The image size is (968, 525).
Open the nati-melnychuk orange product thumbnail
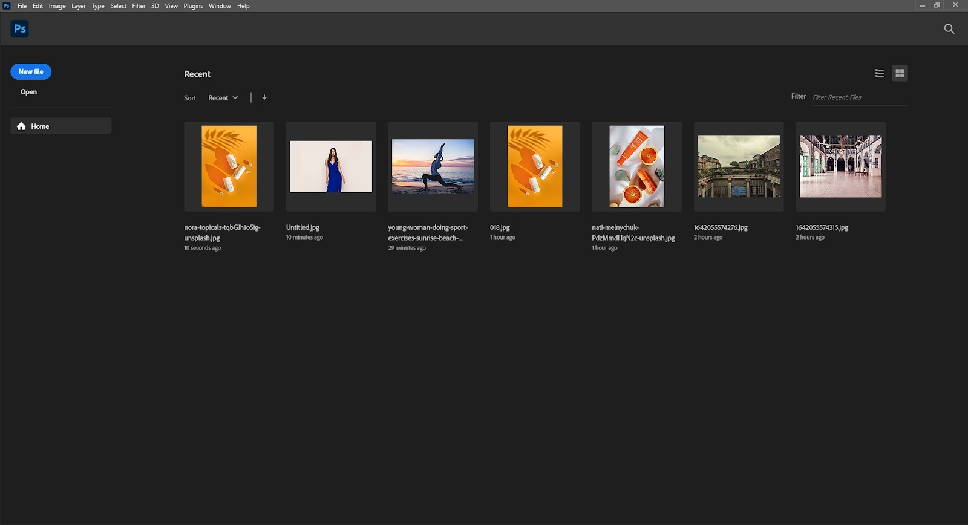tap(637, 166)
